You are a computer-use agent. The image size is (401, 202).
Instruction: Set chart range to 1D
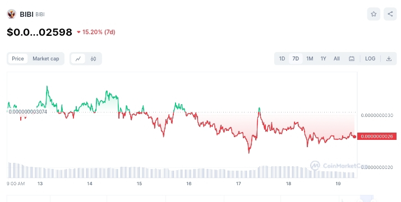point(282,59)
